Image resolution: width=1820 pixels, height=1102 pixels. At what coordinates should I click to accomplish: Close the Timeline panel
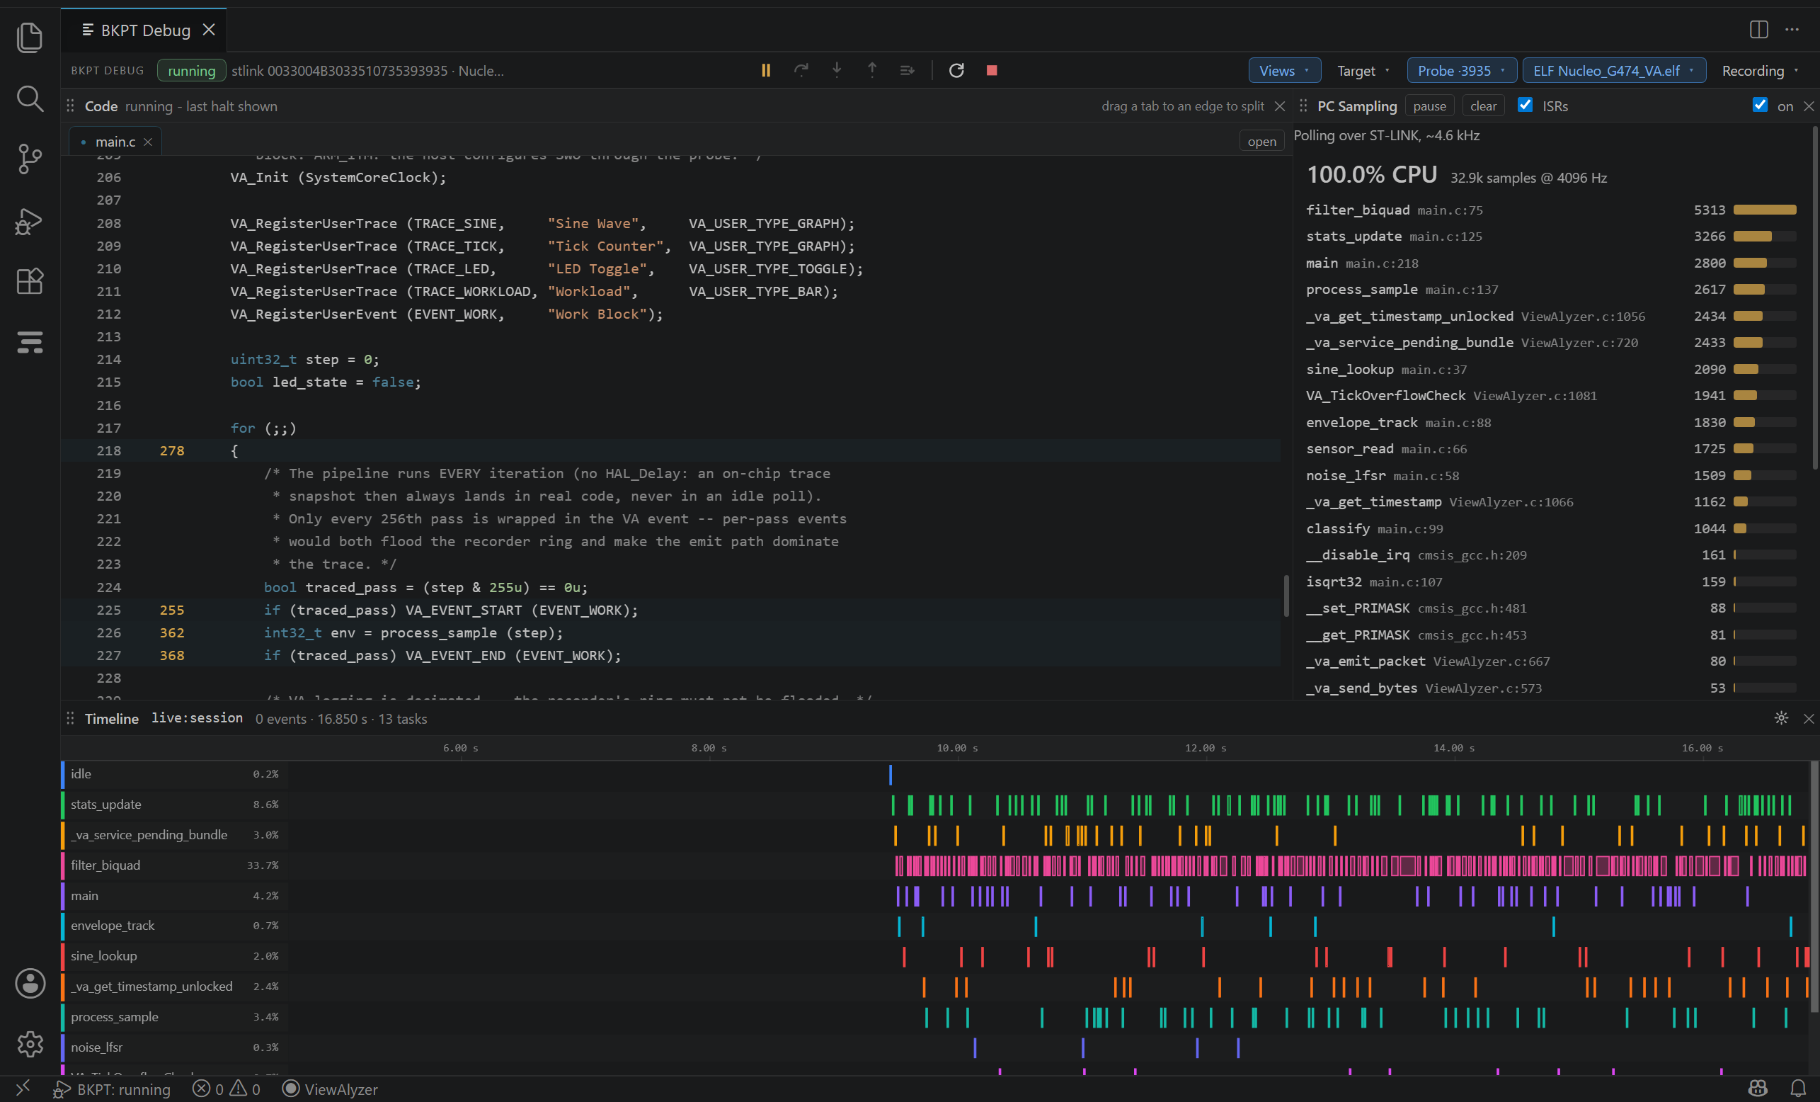1809,718
